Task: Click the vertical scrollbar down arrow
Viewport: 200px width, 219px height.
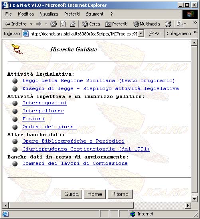Action: 194,199
